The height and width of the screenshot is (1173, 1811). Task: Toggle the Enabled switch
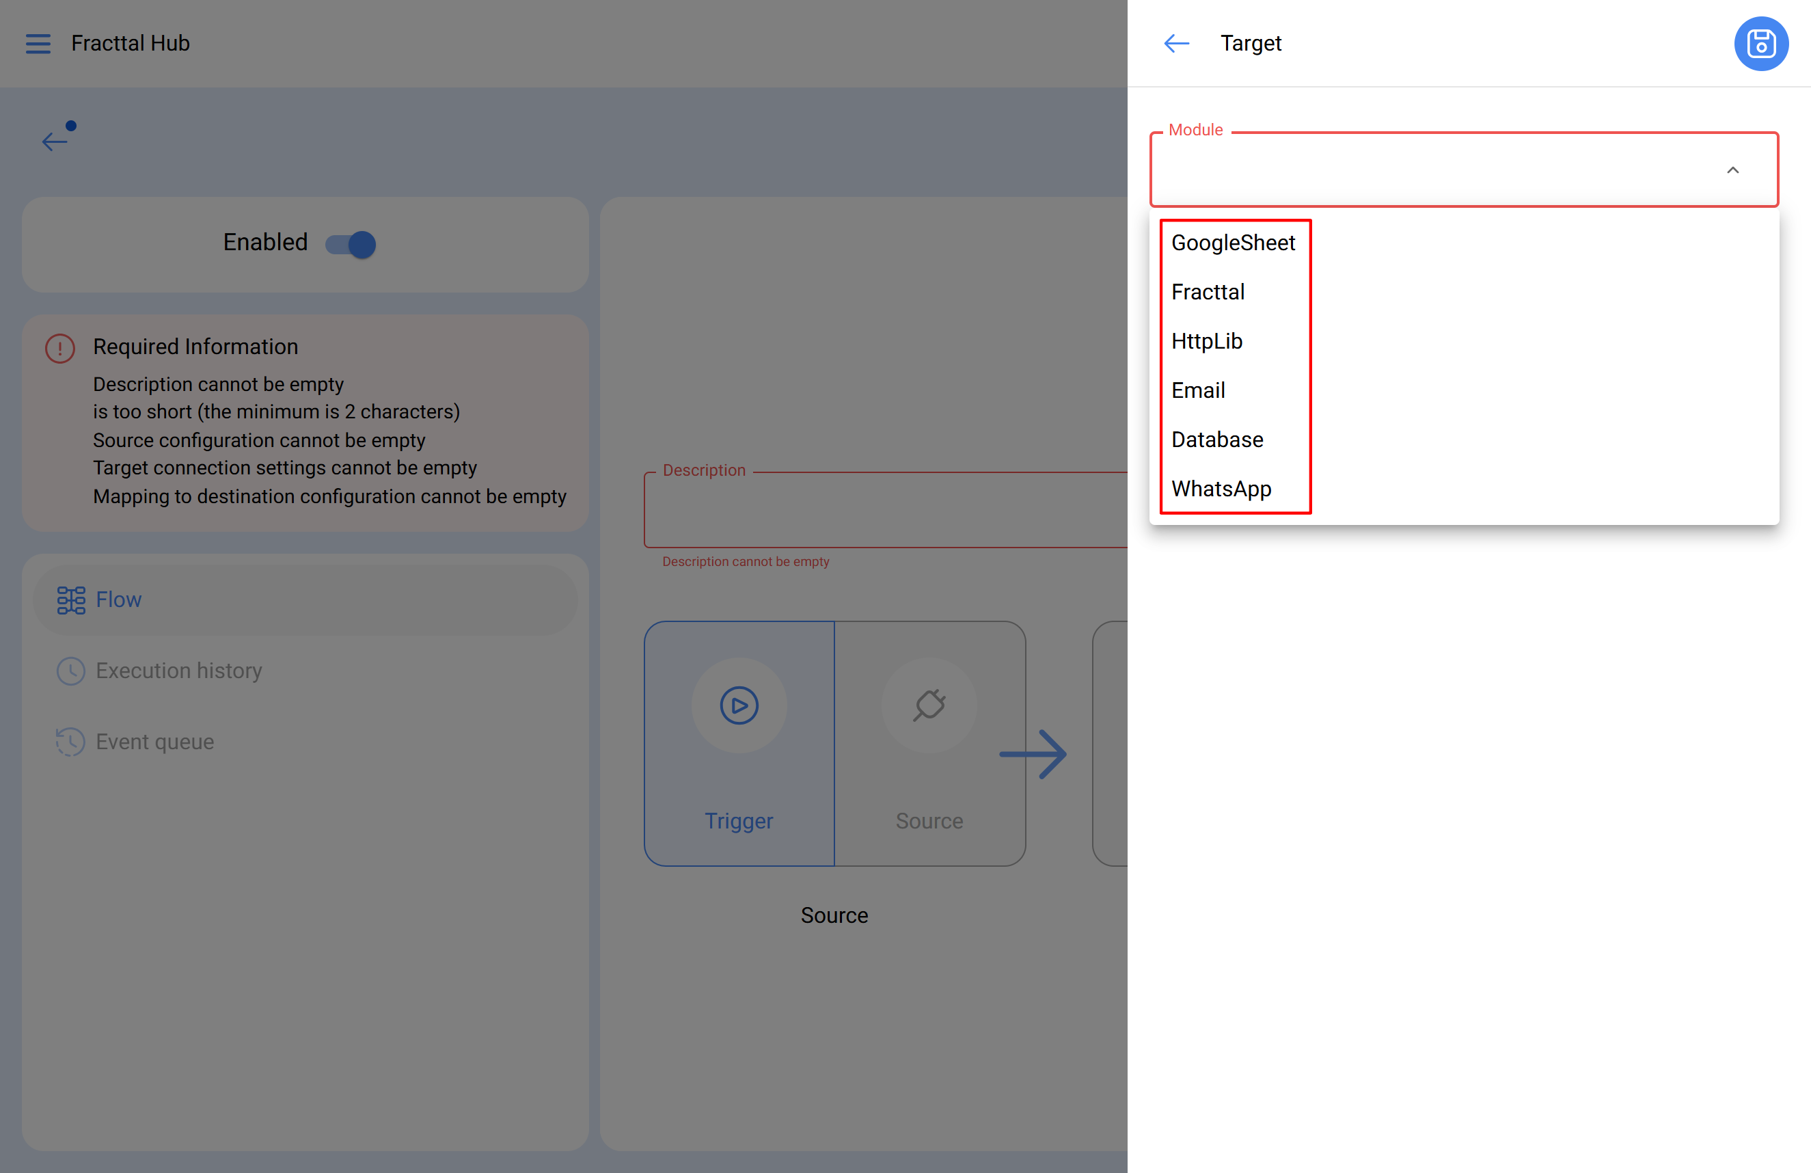click(x=351, y=244)
